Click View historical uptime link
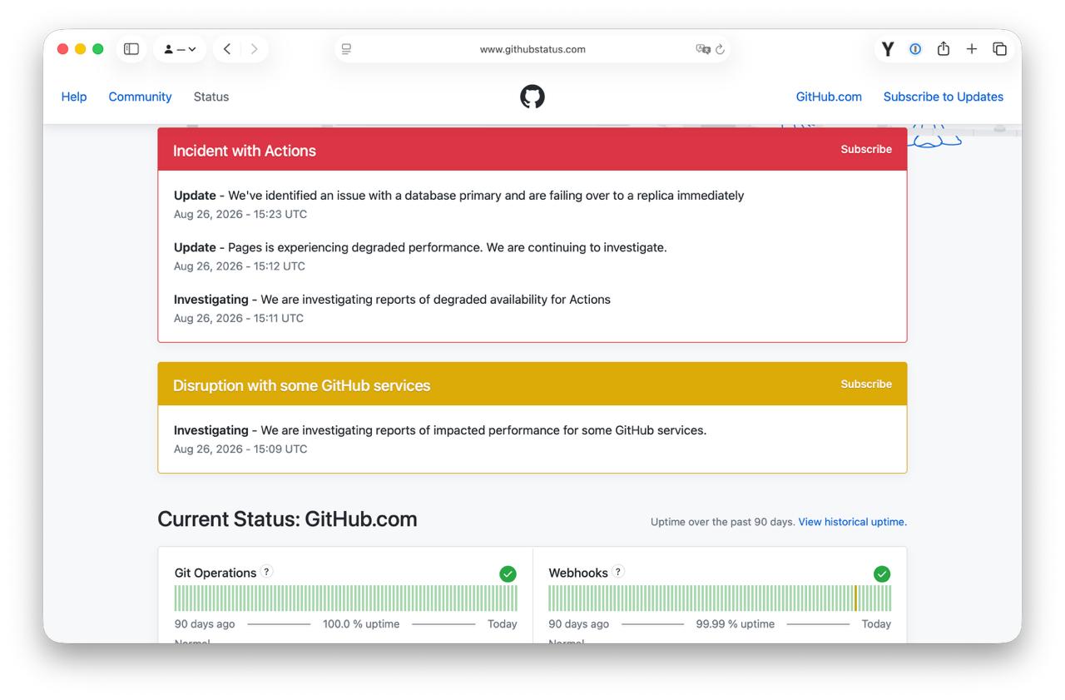This screenshot has width=1065, height=700. tap(853, 522)
